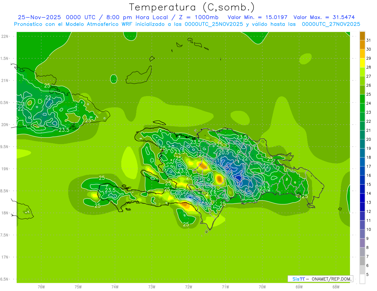Click the "19N" latitude axis label
Screen dimensions: 377x291
(x=5, y=169)
